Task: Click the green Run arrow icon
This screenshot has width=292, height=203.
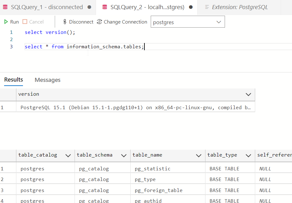Action: pyautogui.click(x=6, y=22)
